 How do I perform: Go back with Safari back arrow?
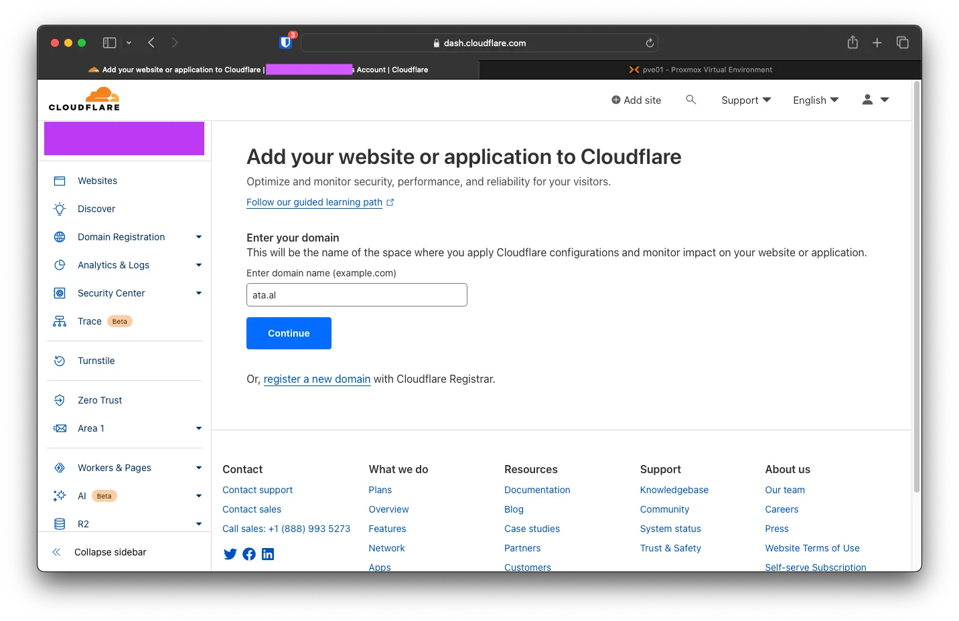[151, 43]
